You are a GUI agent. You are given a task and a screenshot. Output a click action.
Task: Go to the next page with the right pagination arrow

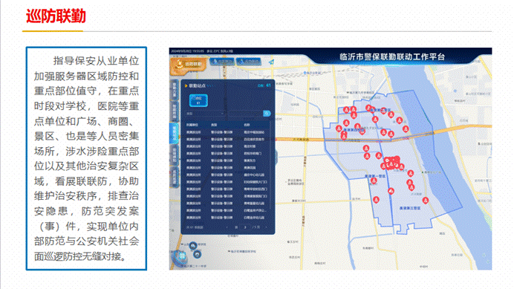[x=266, y=227]
